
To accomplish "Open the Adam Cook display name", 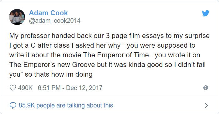I will point(48,13).
